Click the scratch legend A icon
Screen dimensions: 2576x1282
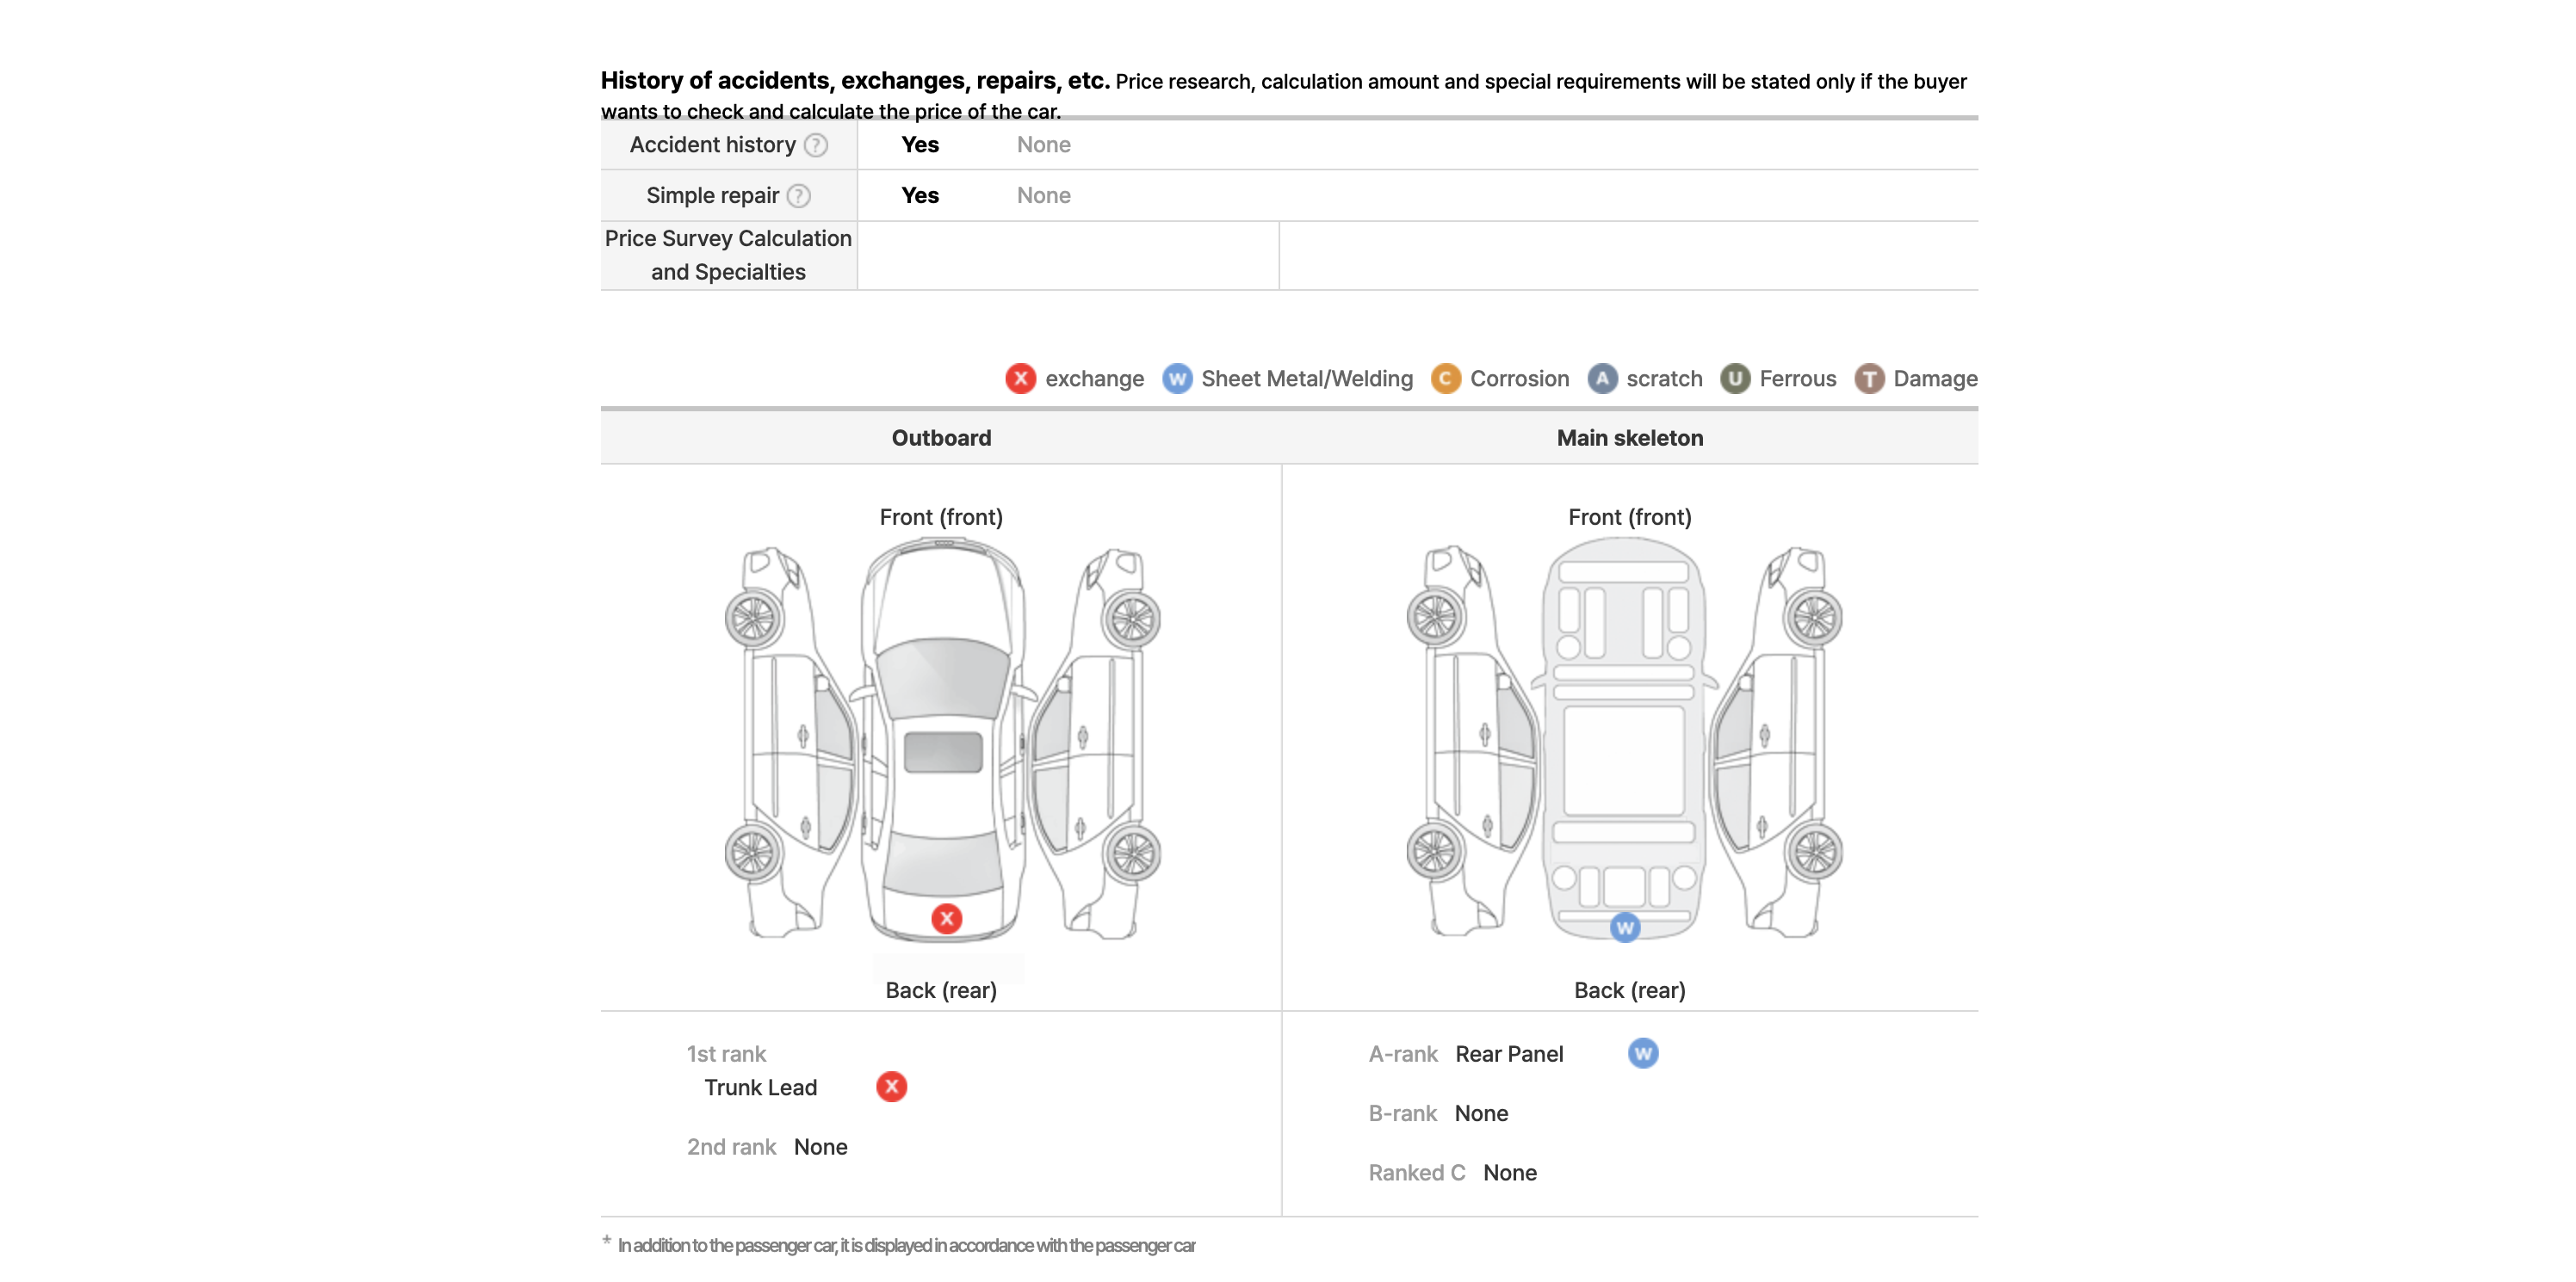[x=1601, y=378]
